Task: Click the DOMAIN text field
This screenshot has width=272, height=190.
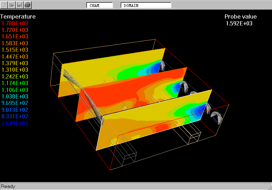Action: tap(146, 5)
